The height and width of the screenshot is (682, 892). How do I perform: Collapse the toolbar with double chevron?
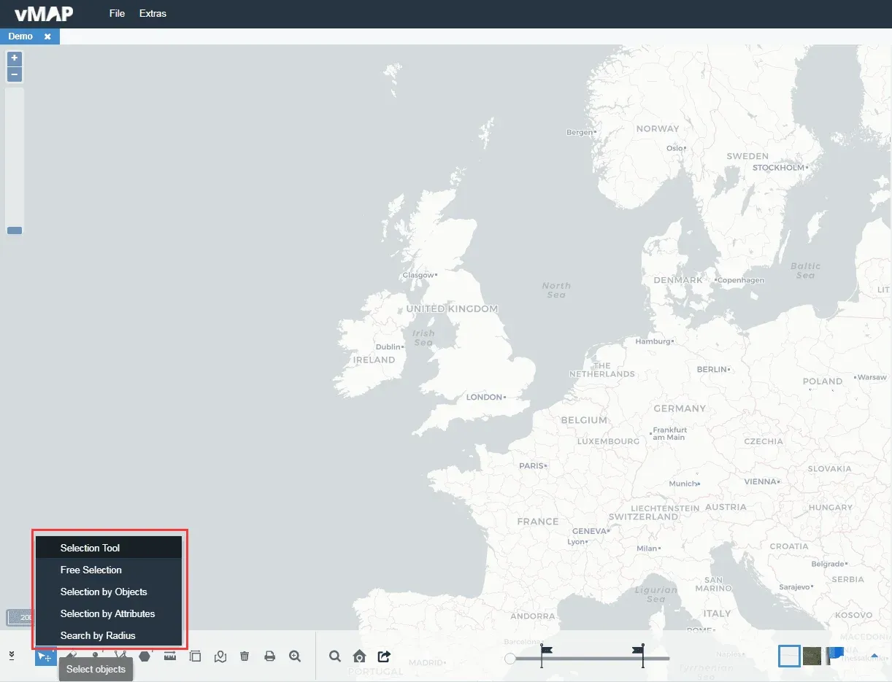pyautogui.click(x=12, y=656)
